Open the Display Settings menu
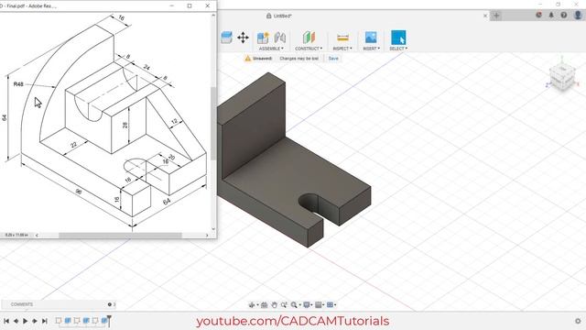This screenshot has width=586, height=330. (308, 305)
